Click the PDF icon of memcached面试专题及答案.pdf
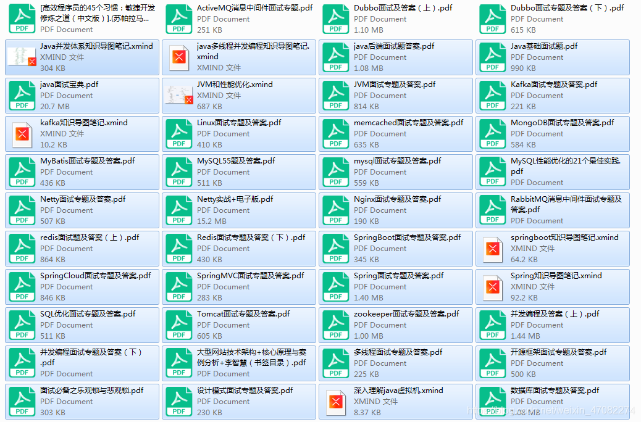Viewport: 641px width, 422px height. pos(335,134)
